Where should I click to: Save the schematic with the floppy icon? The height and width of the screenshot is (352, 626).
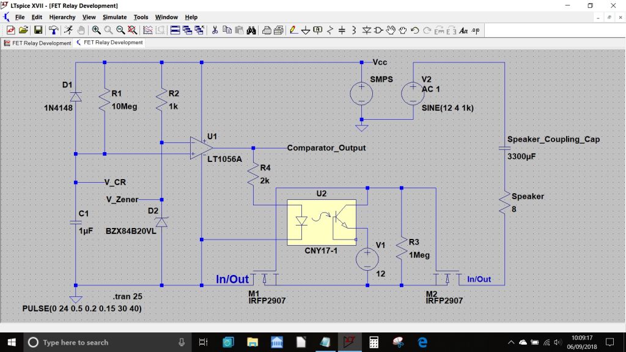[x=38, y=31]
